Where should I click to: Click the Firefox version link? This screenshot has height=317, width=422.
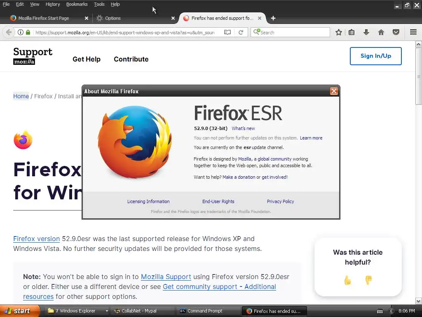tap(36, 239)
